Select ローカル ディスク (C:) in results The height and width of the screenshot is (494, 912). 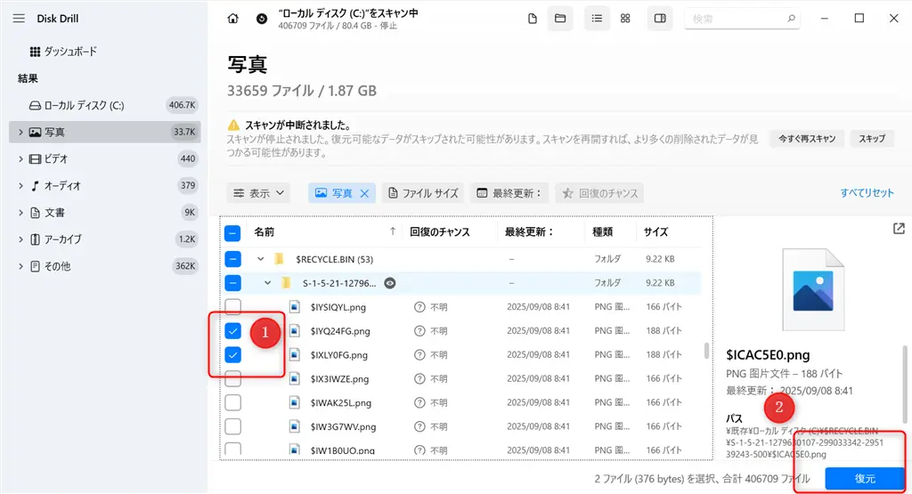(x=105, y=105)
